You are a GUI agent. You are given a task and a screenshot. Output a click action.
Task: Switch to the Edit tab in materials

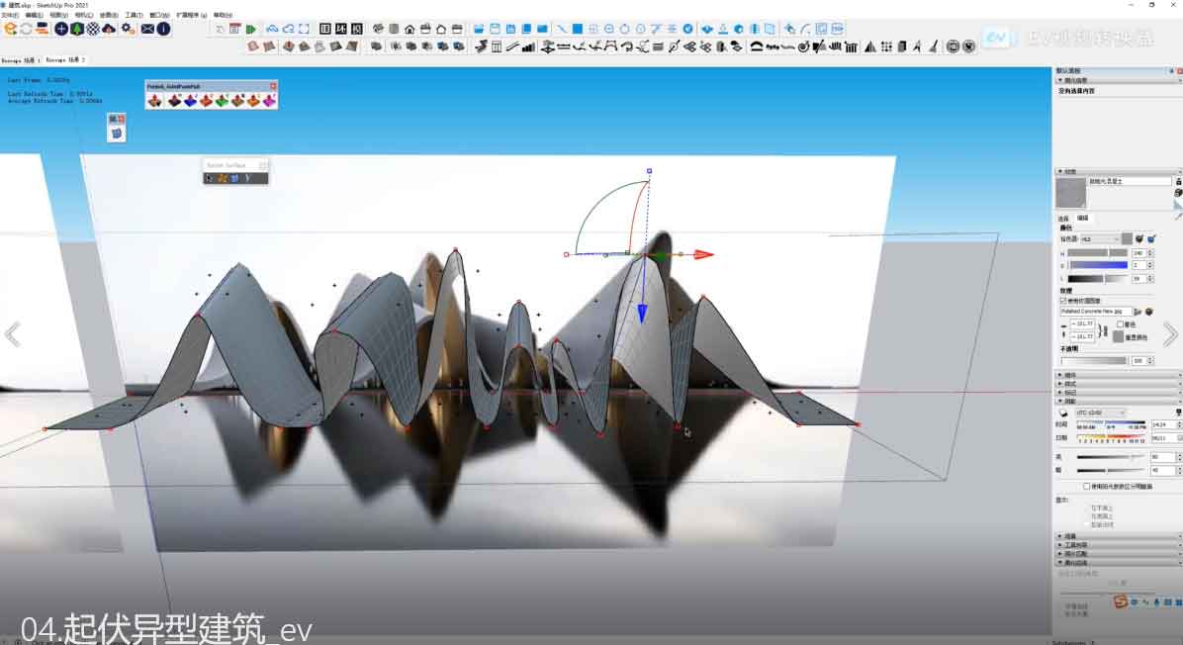coord(1082,218)
